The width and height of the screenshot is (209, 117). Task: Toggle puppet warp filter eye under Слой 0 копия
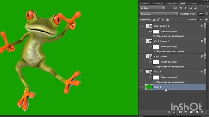point(154,67)
